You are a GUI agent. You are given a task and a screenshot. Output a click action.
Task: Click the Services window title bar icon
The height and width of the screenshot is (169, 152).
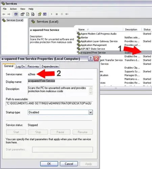3,3
